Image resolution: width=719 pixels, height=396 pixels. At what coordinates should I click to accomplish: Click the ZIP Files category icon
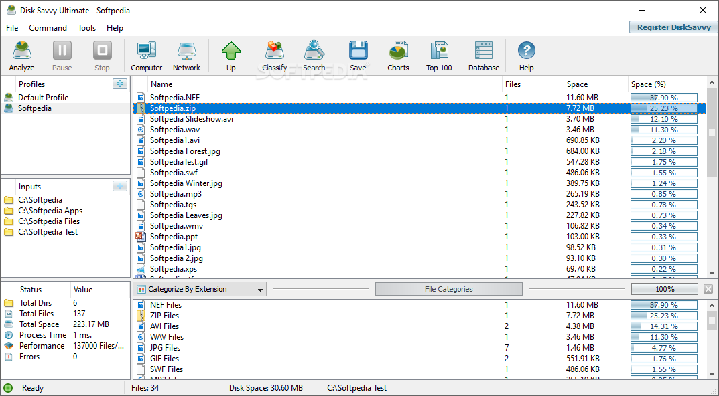(141, 316)
